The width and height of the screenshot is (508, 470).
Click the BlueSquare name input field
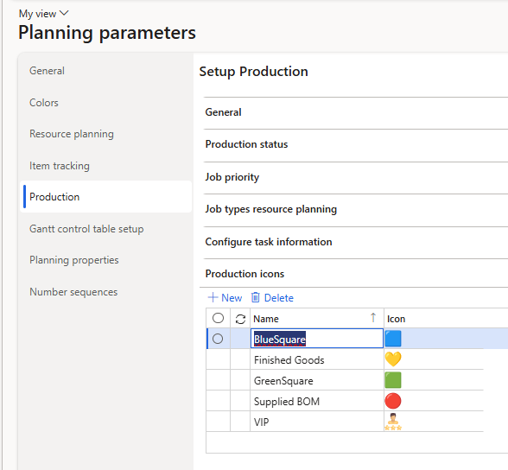pyautogui.click(x=317, y=339)
